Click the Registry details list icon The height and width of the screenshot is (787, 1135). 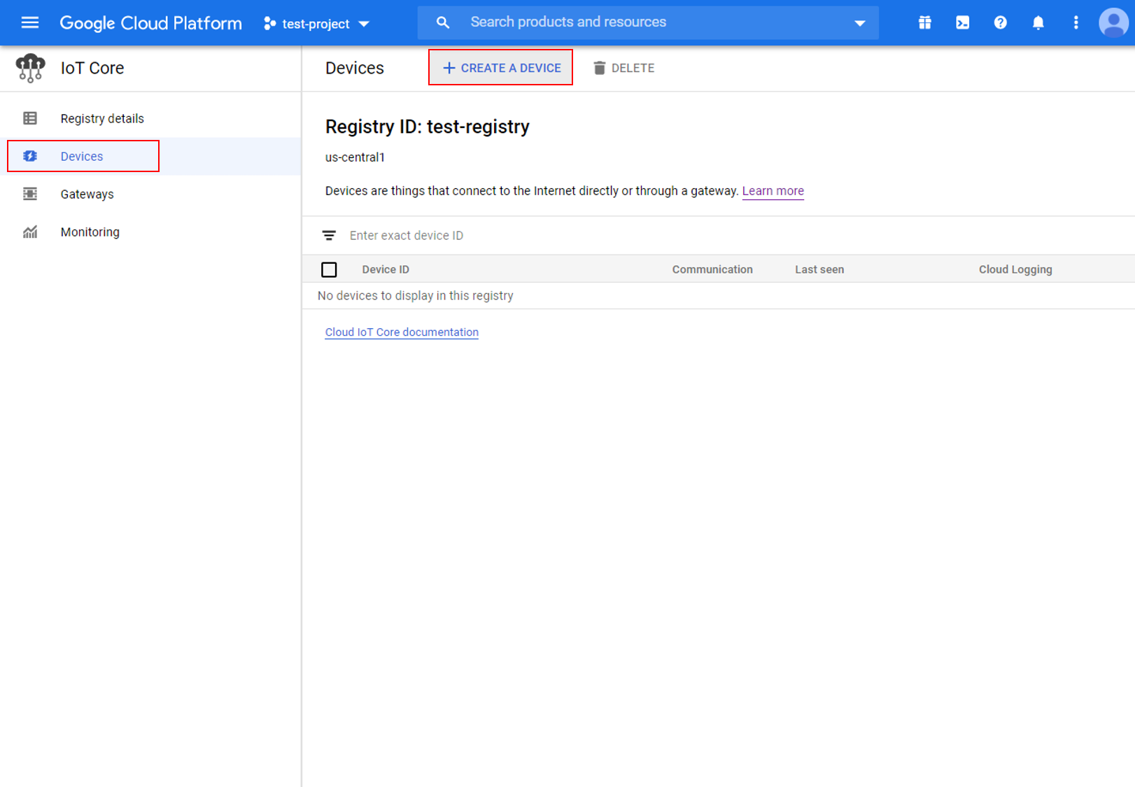pos(30,118)
